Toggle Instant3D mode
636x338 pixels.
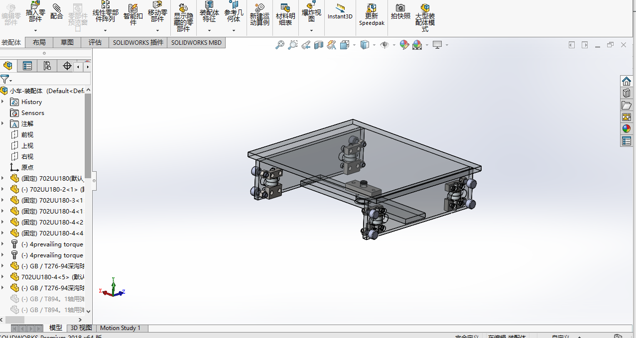point(340,11)
